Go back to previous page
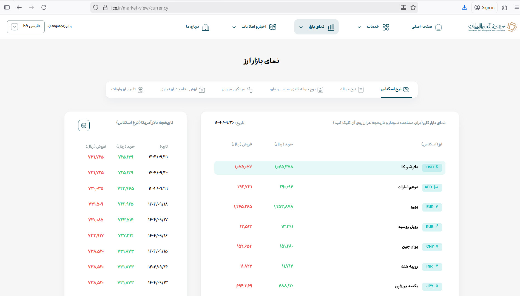The width and height of the screenshot is (520, 296). [x=19, y=7]
